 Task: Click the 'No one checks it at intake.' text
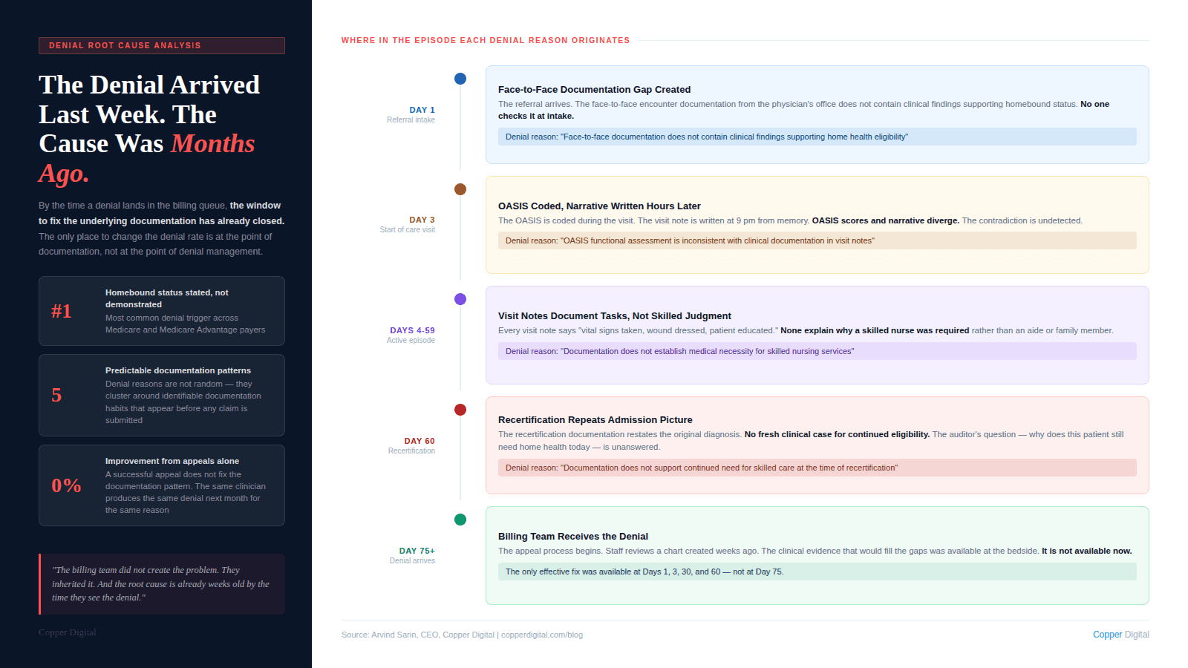point(803,110)
